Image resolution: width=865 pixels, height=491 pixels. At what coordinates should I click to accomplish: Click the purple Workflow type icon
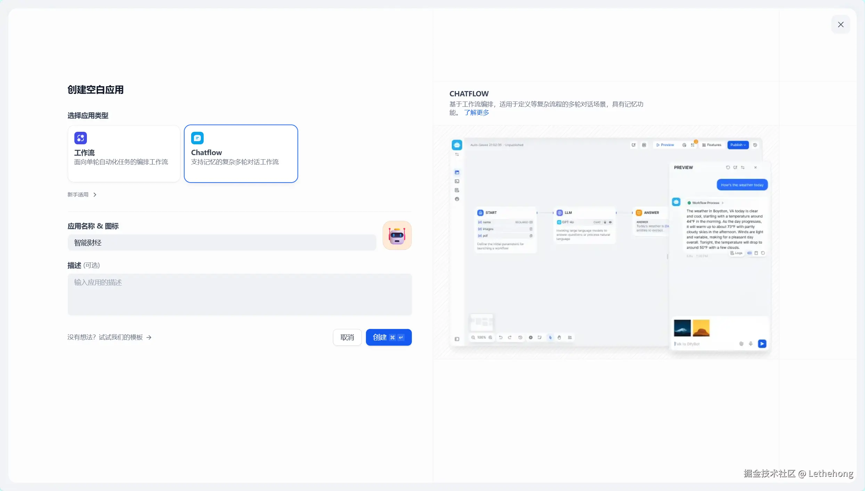click(80, 138)
